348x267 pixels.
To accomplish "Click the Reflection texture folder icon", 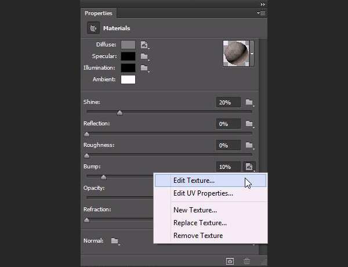I will click(249, 124).
